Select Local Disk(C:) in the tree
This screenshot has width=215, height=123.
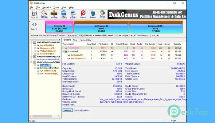coord(47,45)
